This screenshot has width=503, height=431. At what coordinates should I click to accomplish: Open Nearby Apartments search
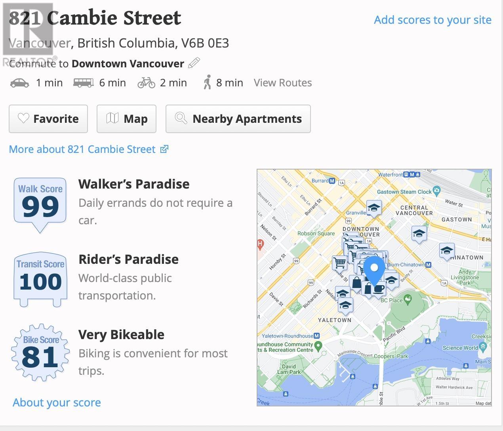point(238,119)
